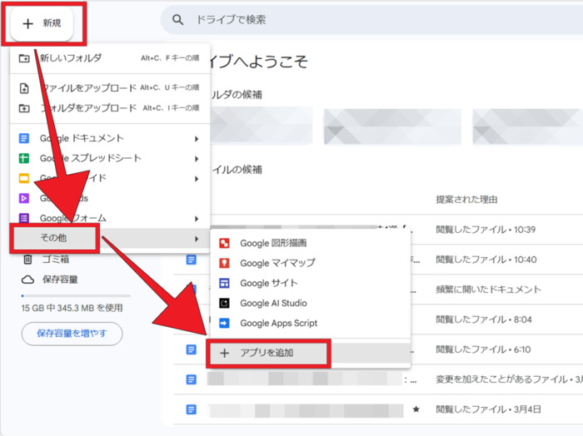
Task: Select Google AI Studio from submenu
Action: 310,304
